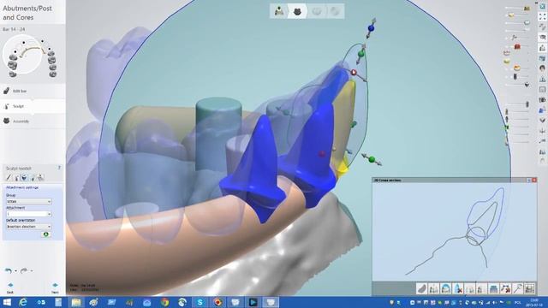Click sixth icon in cross section toolbar
This screenshot has height=308, width=548.
tap(481, 288)
